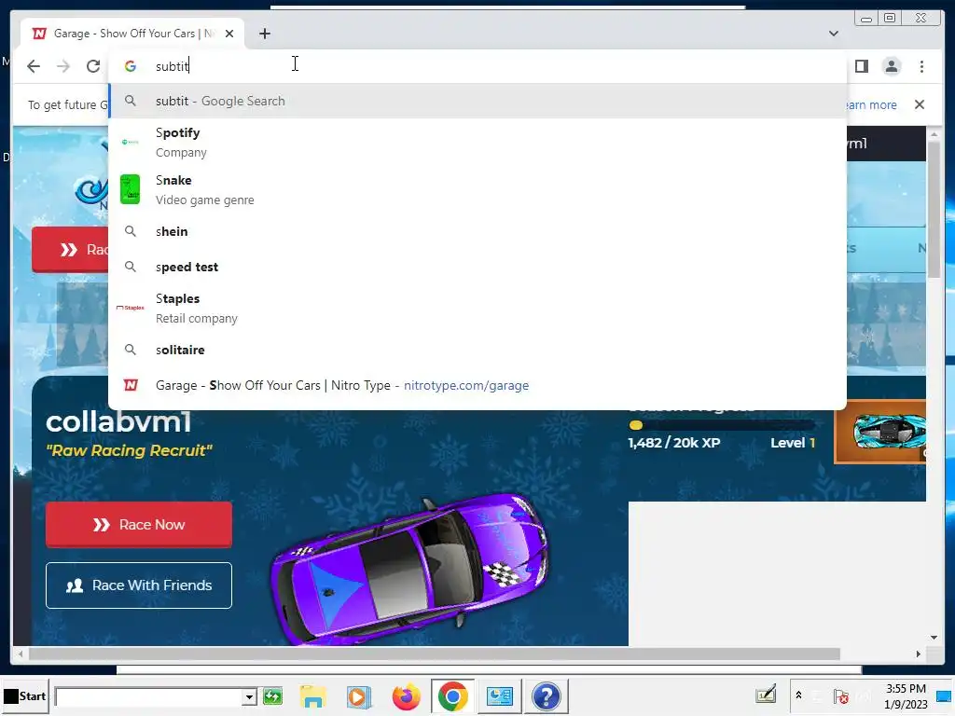Toggle the browser side panel icon

(x=861, y=66)
